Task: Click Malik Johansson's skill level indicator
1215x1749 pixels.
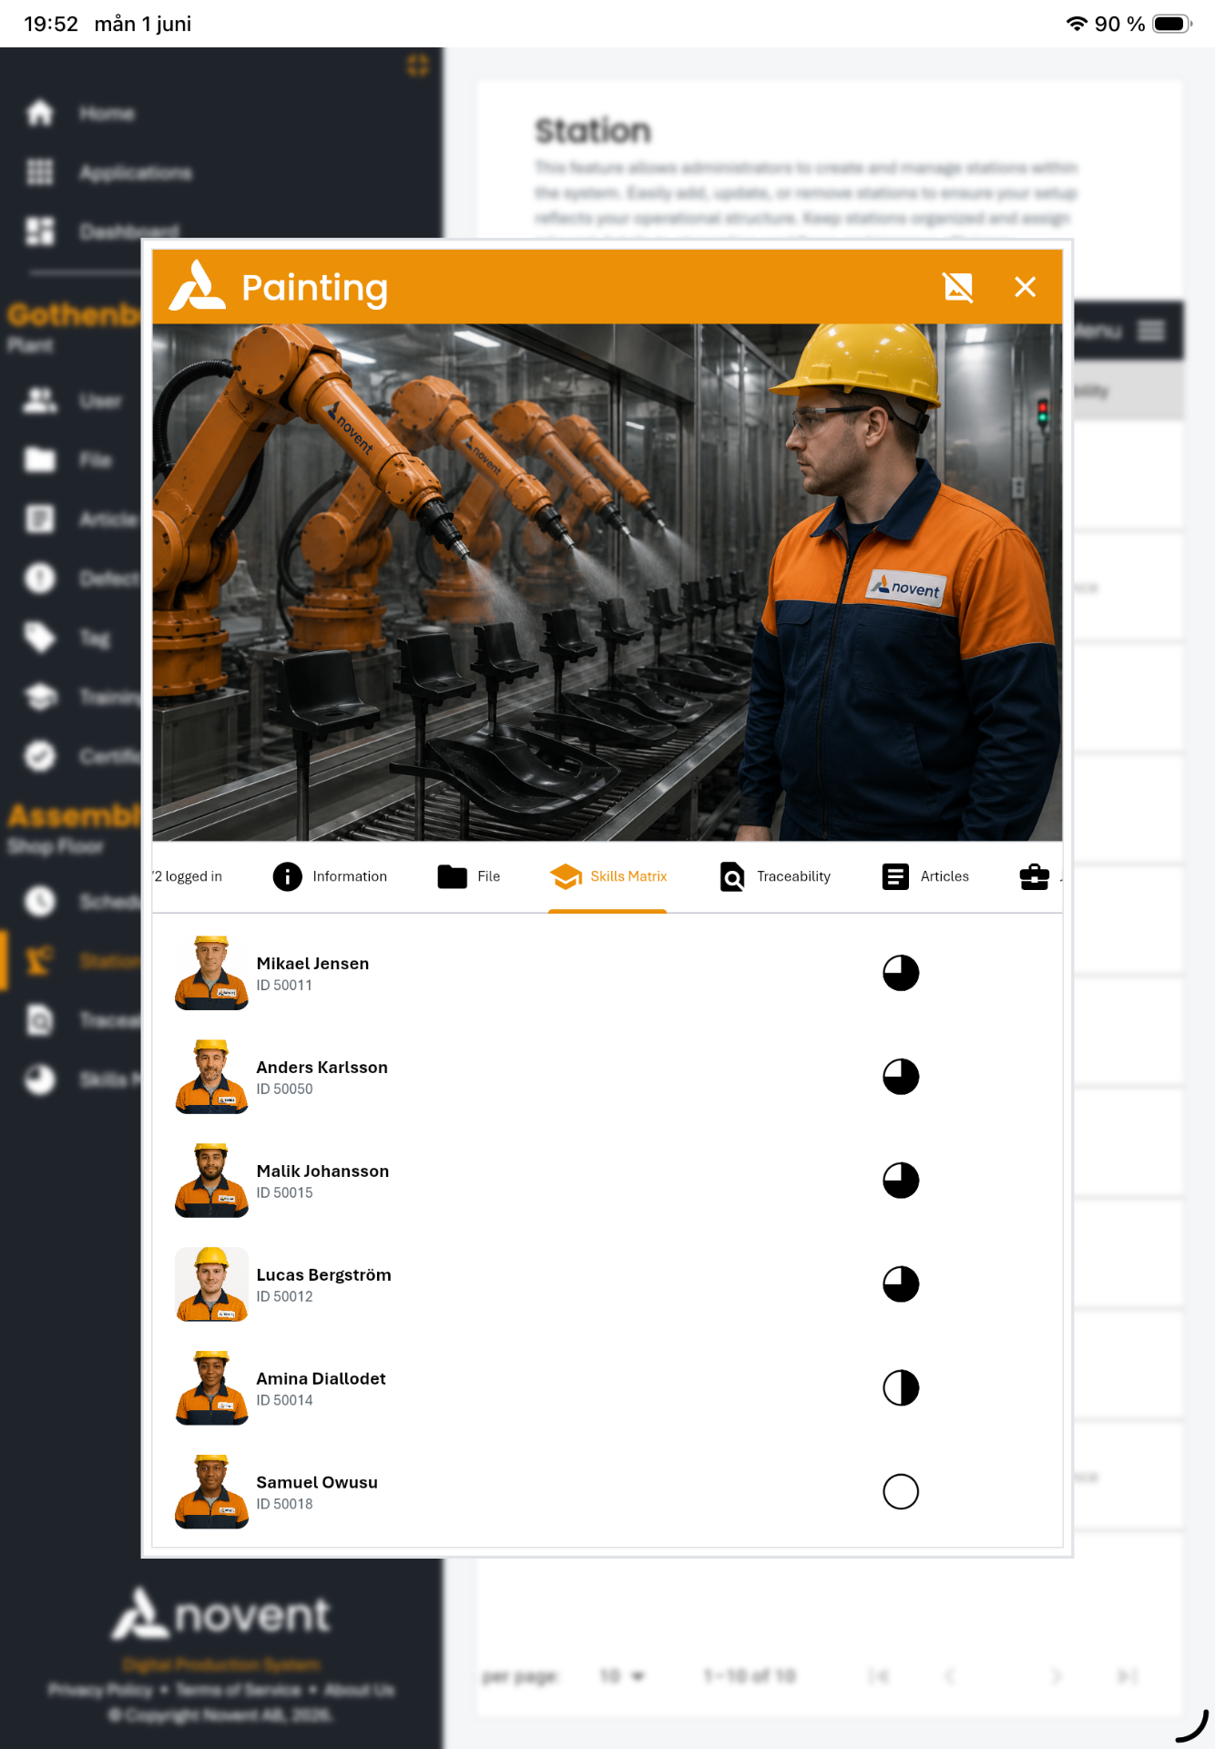Action: click(901, 1181)
